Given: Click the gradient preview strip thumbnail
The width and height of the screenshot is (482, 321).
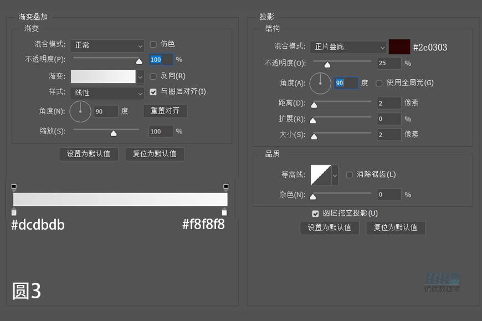Looking at the screenshot, I should [102, 76].
